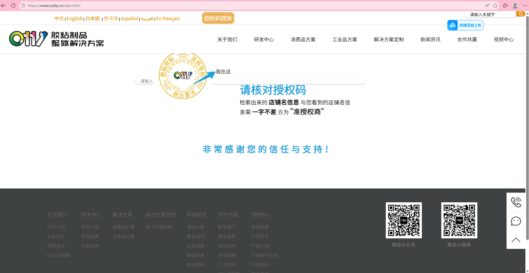Click the phone contact icon
Viewport: 529px width, 273px height.
[516, 202]
